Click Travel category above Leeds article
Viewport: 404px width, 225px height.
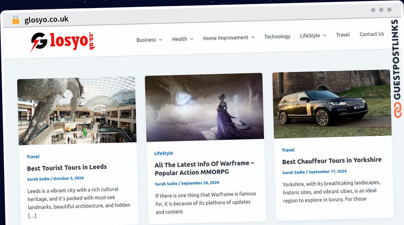33,156
